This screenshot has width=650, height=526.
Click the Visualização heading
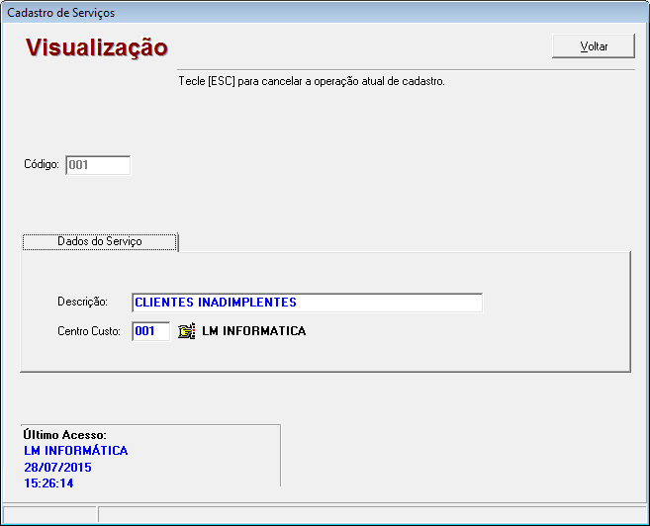[x=96, y=47]
